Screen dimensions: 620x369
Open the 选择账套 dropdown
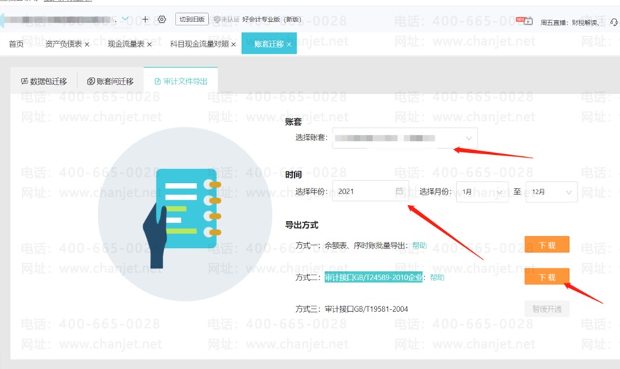click(405, 138)
